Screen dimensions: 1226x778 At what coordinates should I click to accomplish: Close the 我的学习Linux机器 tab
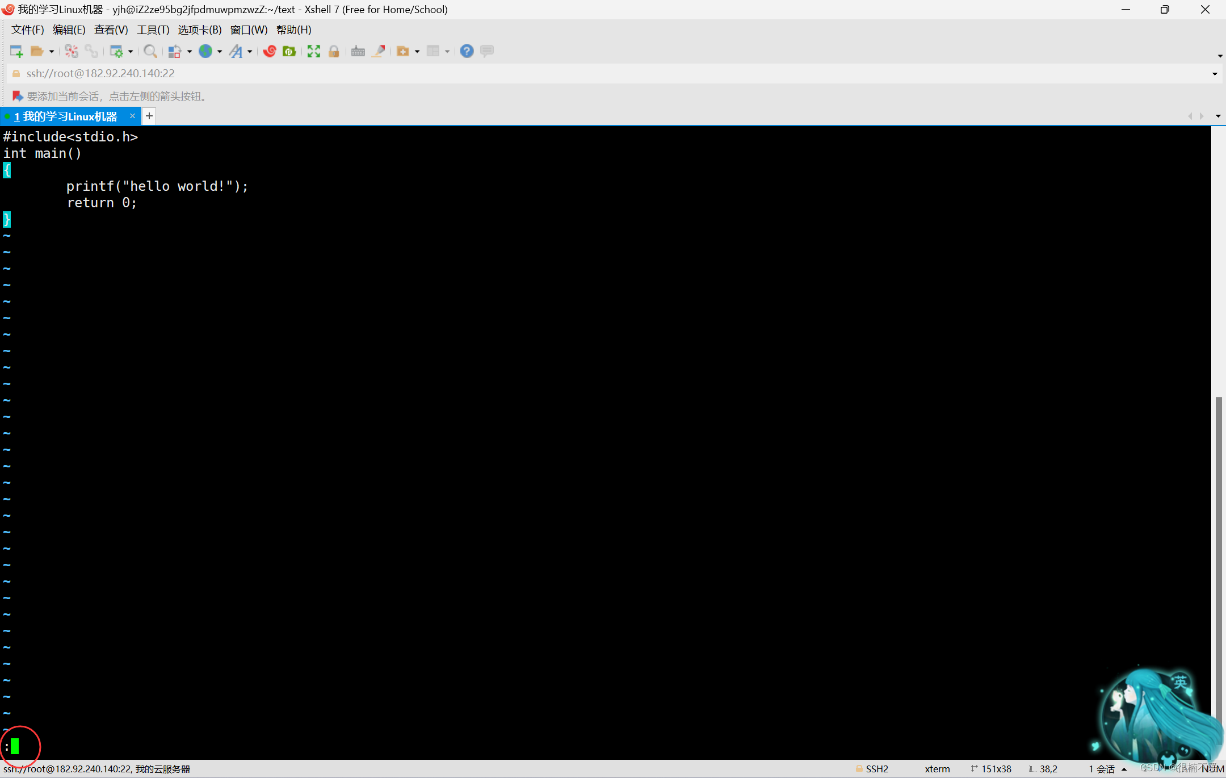(132, 116)
